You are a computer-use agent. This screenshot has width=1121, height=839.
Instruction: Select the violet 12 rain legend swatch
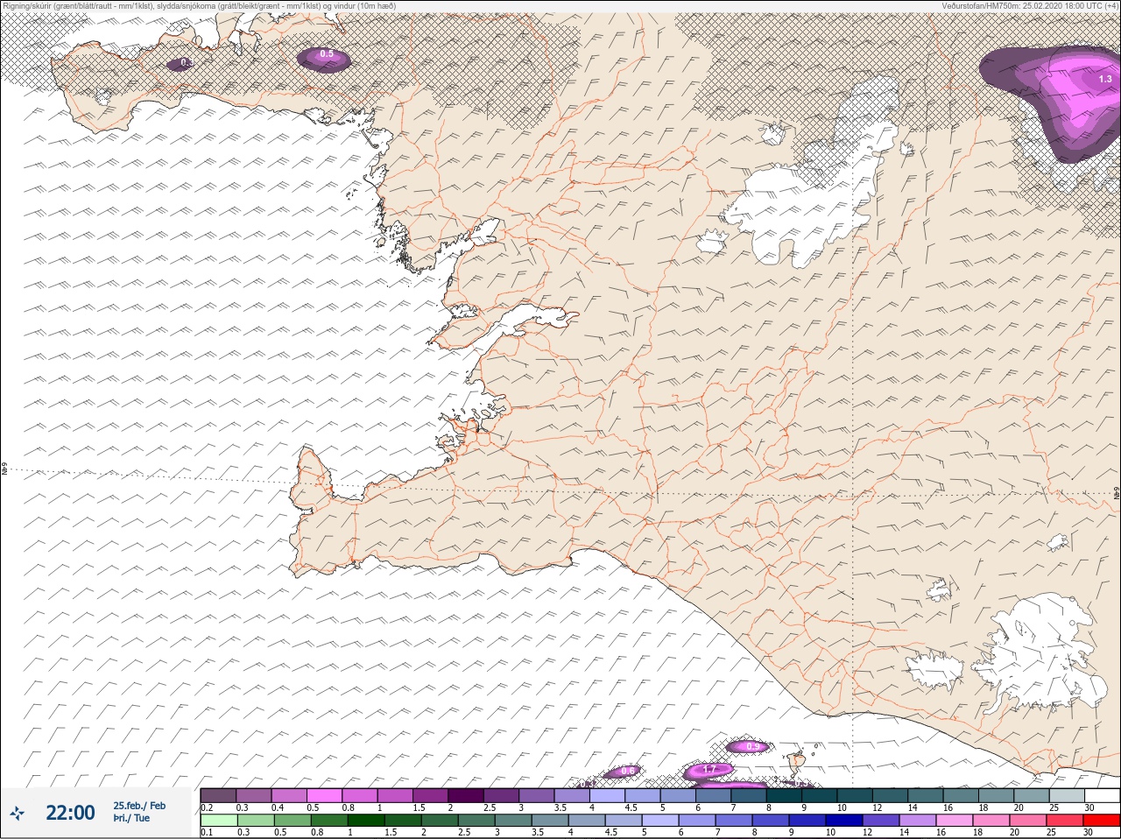(880, 821)
